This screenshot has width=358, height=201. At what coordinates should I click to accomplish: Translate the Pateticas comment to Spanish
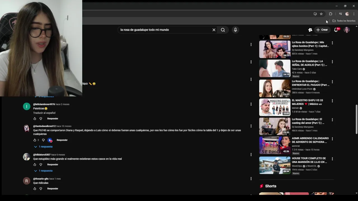pos(44,113)
